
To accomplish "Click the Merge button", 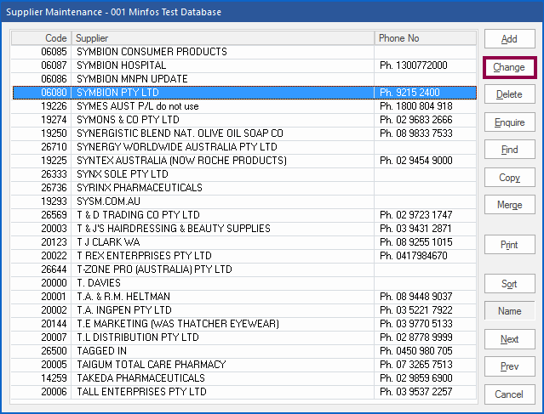I will (509, 205).
